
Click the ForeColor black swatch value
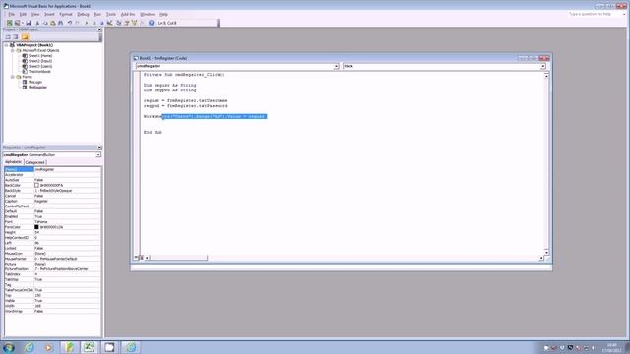36,227
